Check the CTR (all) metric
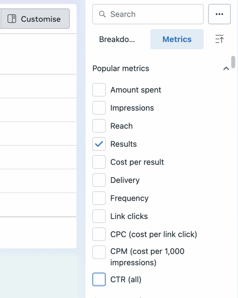This screenshot has width=238, height=298. [x=99, y=279]
